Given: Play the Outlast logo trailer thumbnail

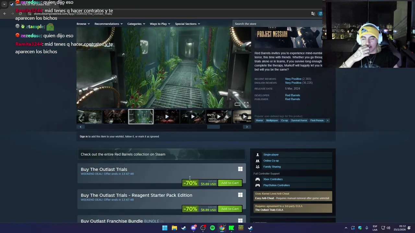Looking at the screenshot, I should point(219,116).
